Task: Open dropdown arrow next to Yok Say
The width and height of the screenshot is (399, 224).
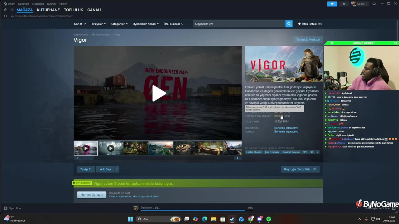Action: [x=117, y=169]
